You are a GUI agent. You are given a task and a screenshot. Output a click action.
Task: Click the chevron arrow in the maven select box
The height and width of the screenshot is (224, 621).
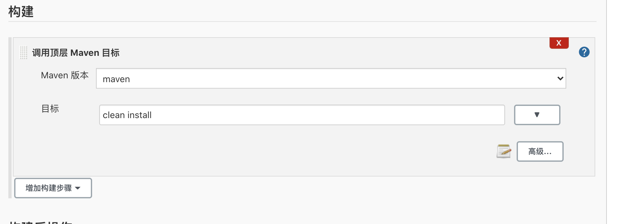click(560, 79)
